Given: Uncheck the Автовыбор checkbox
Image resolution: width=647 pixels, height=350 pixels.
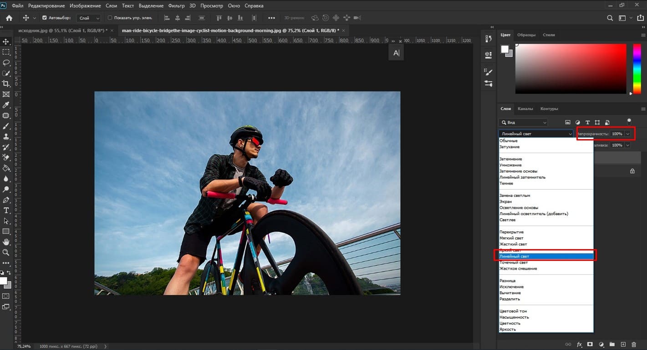Looking at the screenshot, I should click(45, 18).
